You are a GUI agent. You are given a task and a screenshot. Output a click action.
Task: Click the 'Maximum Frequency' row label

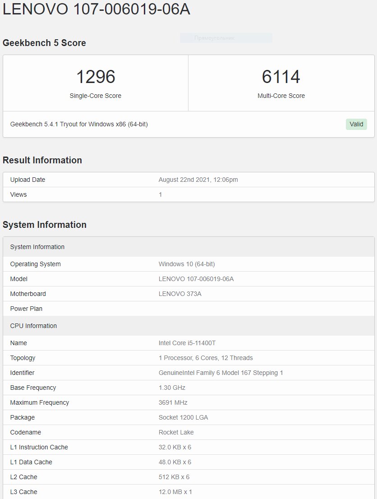click(39, 402)
